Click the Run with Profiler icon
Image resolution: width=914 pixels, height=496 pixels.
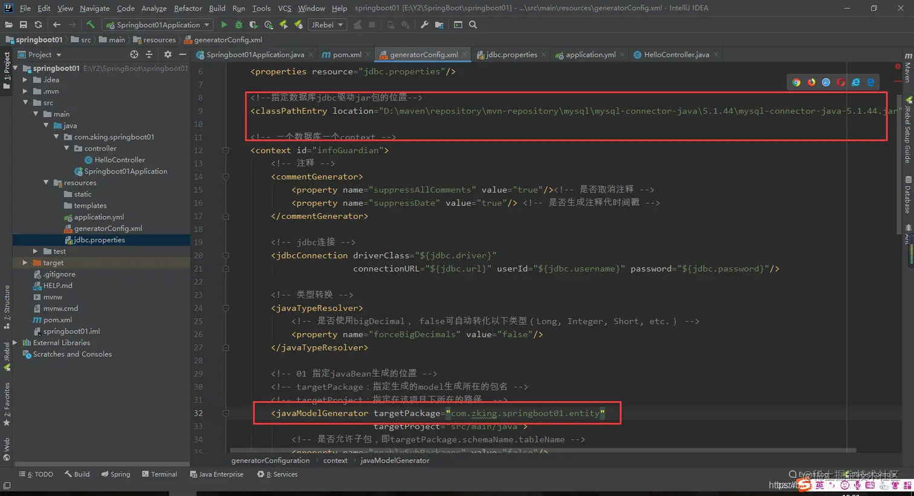click(x=268, y=25)
